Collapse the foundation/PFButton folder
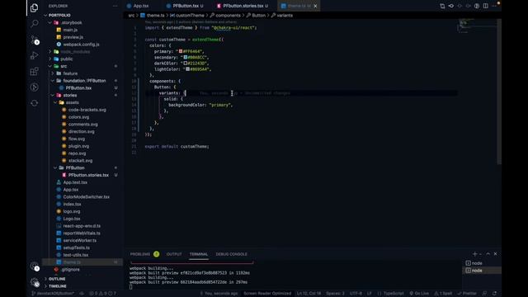Image resolution: width=528 pixels, height=297 pixels. [53, 81]
